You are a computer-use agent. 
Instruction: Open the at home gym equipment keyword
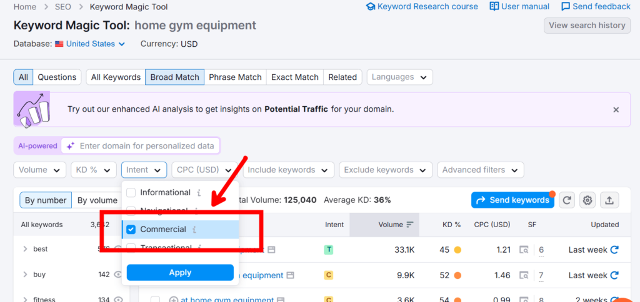(x=227, y=300)
